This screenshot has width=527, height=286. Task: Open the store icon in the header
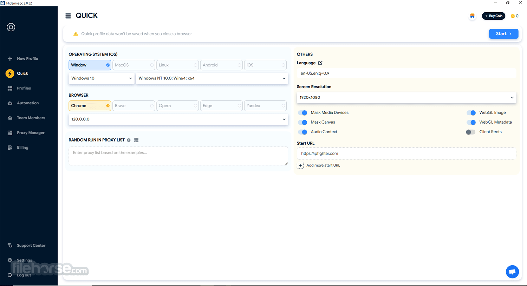click(x=472, y=16)
